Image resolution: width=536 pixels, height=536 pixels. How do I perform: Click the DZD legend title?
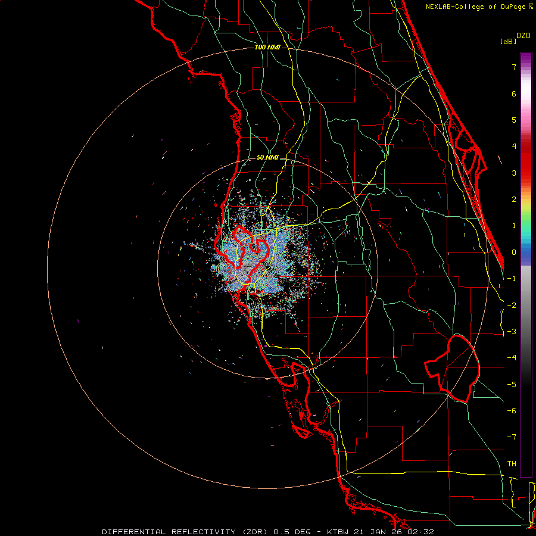point(523,36)
